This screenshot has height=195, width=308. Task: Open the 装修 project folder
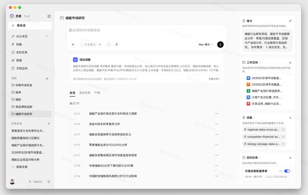(30, 92)
